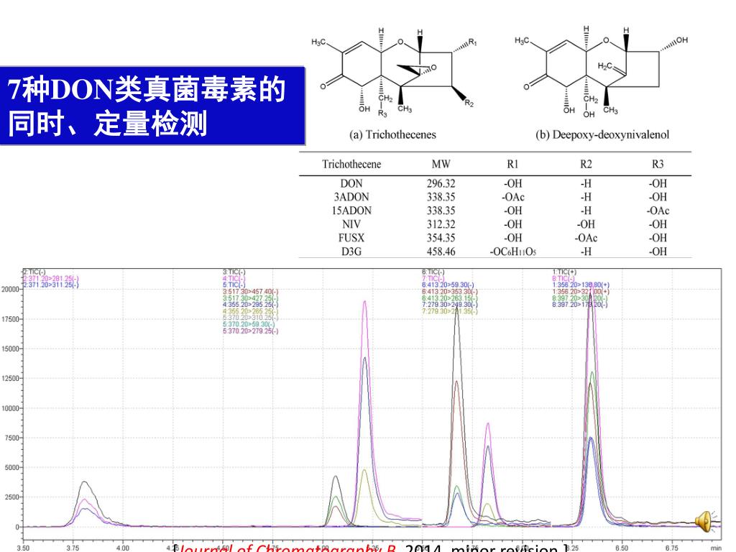This screenshot has width=736, height=552.
Task: Select the 'NIV' row name cell
Action: [x=351, y=224]
